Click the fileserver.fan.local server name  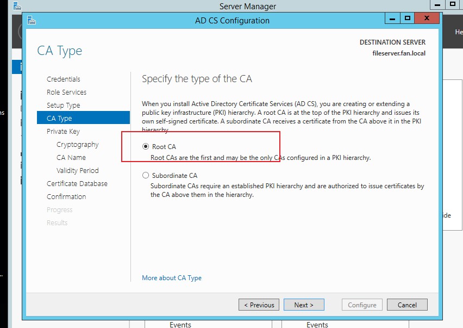coord(399,53)
